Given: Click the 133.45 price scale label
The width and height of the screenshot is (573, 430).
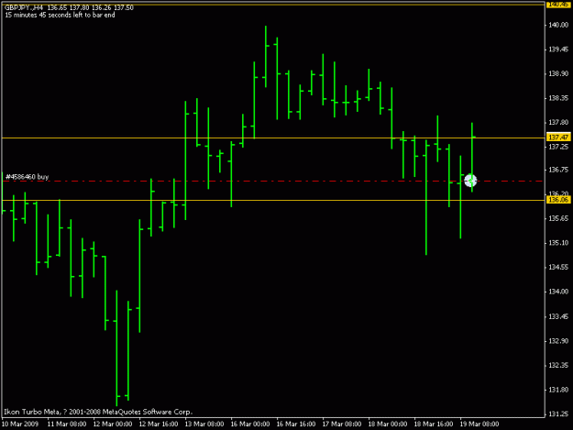Looking at the screenshot, I should [558, 316].
